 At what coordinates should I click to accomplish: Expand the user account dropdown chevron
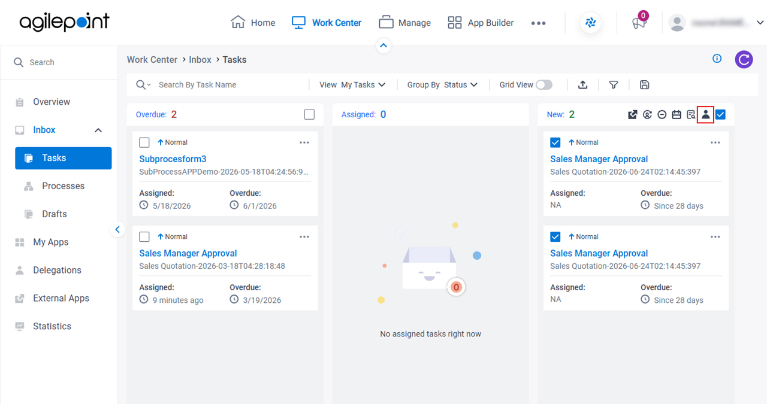click(760, 23)
